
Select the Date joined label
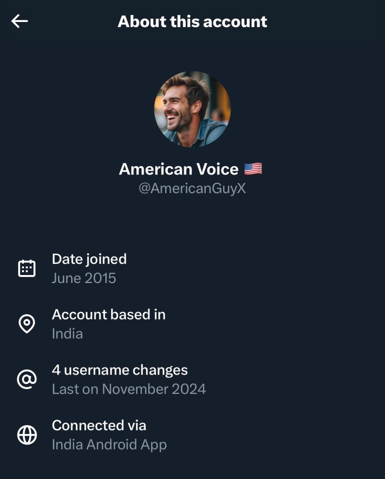pyautogui.click(x=89, y=259)
